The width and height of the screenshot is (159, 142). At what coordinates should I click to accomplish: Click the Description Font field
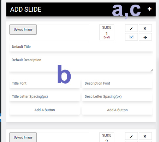(117, 83)
